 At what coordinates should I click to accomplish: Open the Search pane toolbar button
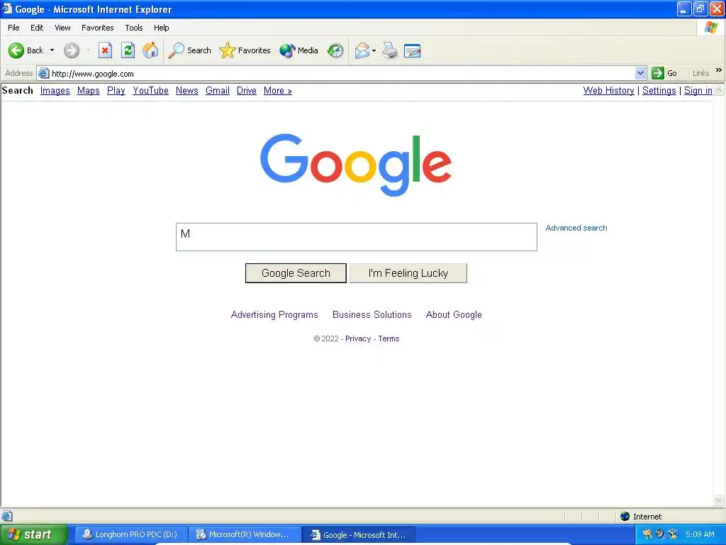click(189, 50)
